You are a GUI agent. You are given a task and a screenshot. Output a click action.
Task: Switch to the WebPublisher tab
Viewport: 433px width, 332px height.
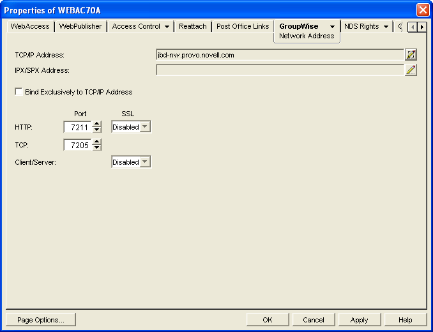80,26
